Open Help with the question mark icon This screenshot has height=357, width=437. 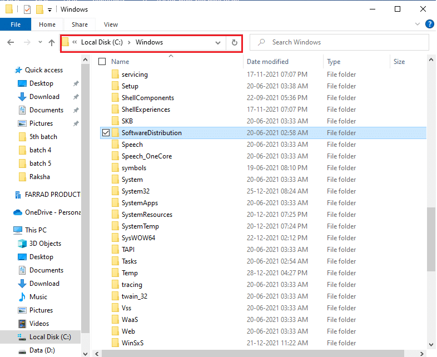point(429,24)
